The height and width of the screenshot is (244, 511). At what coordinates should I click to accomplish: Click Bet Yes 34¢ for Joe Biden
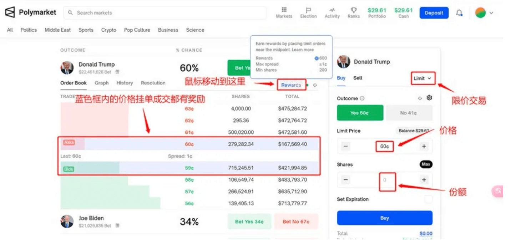[249, 222]
